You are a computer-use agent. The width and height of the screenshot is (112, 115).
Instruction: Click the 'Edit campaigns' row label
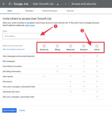[x=9, y=61]
